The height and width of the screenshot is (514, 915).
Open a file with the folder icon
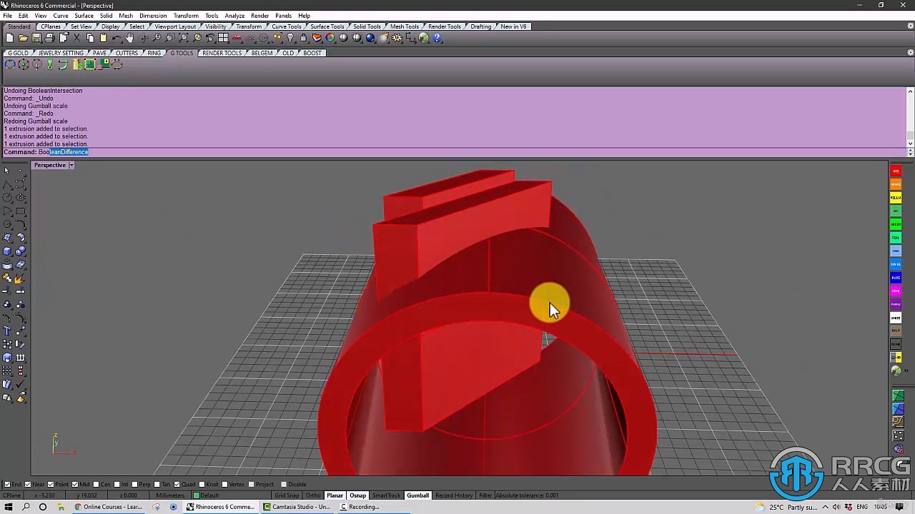point(23,38)
